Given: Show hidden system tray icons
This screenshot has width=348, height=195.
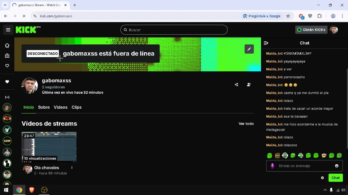Looking at the screenshot, I should [x=325, y=190].
